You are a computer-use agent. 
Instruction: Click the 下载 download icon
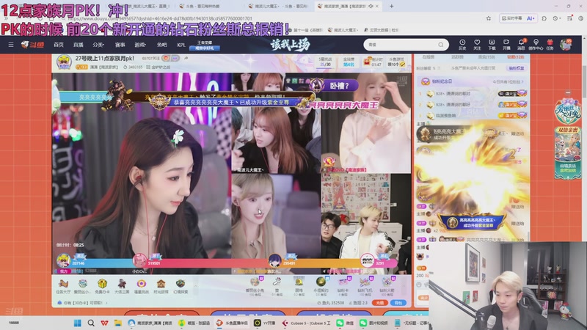[492, 45]
